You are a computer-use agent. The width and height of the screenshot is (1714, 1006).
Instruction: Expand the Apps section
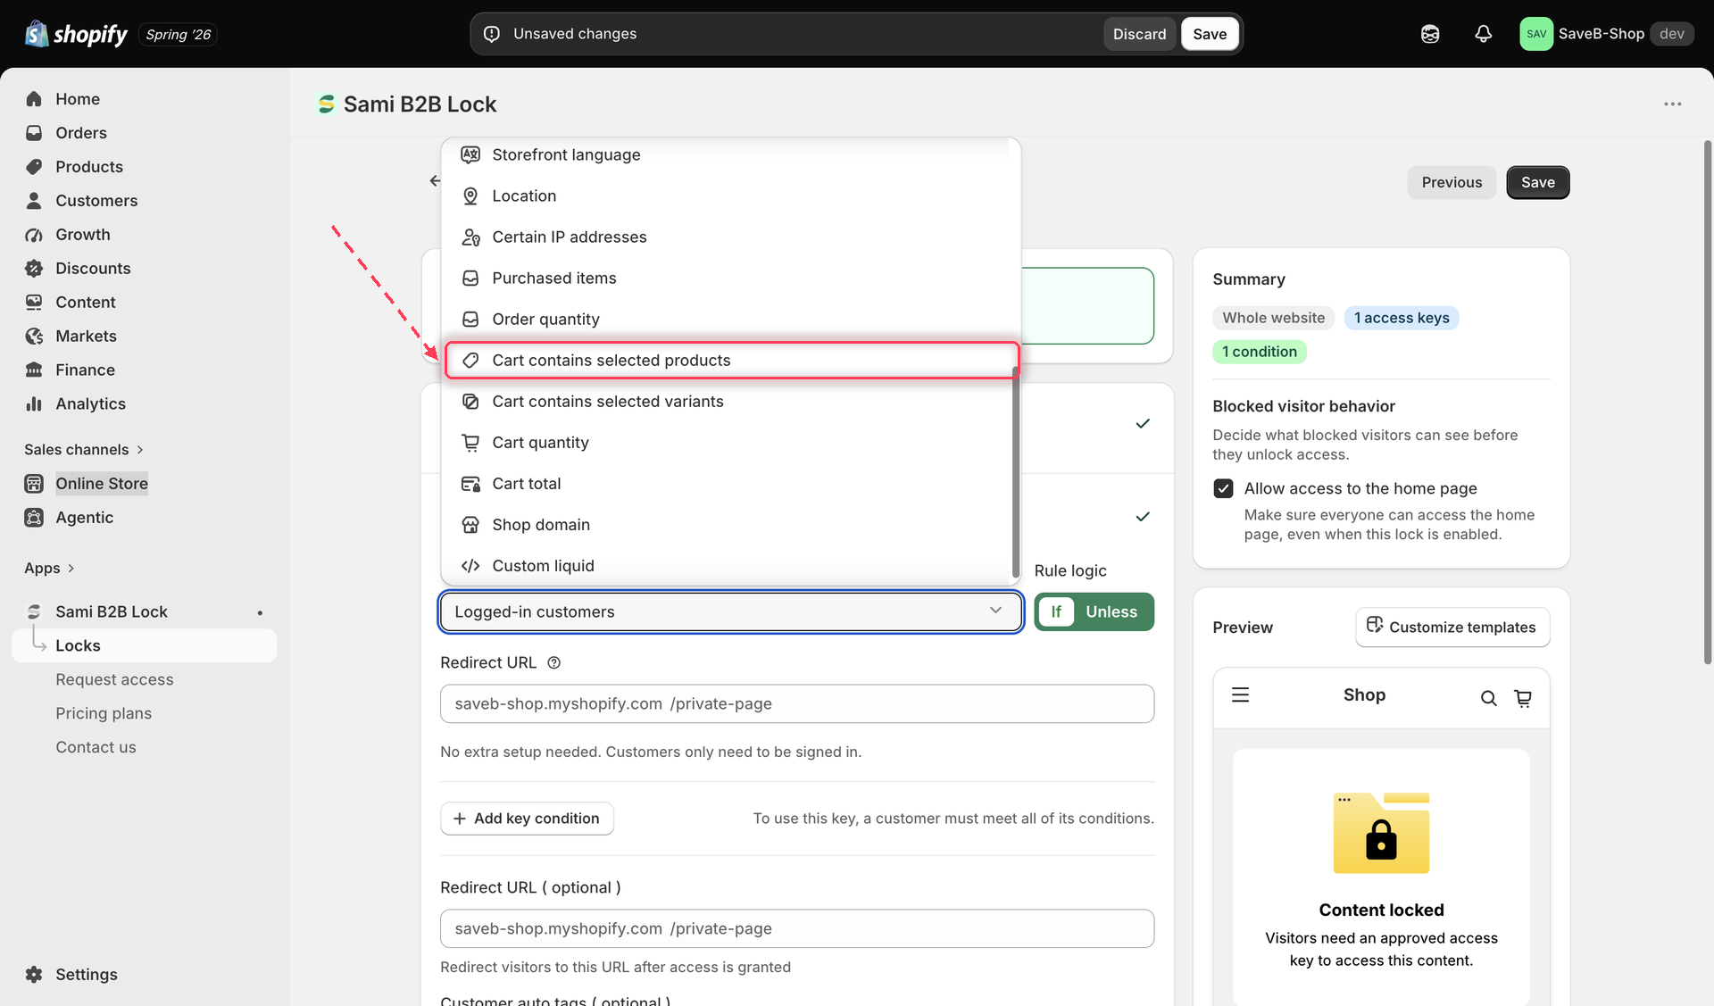(x=49, y=569)
